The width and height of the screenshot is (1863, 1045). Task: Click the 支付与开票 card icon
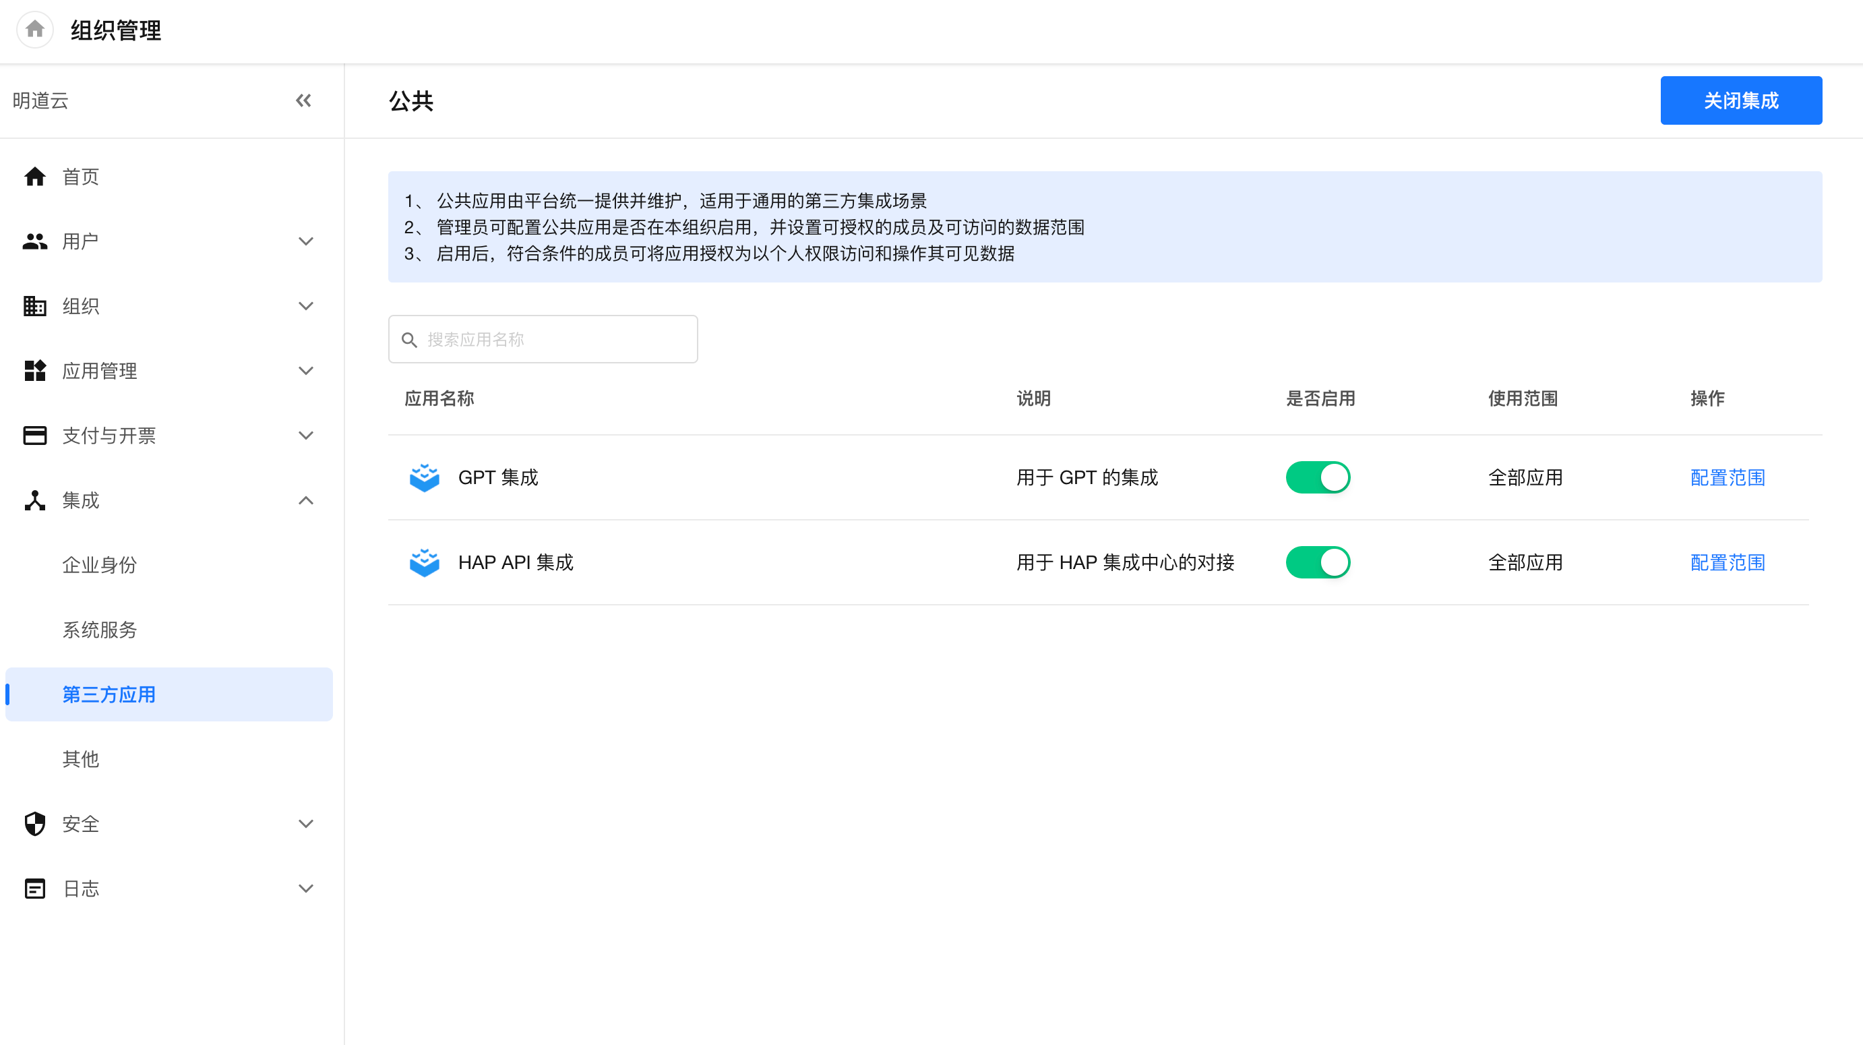tap(35, 436)
